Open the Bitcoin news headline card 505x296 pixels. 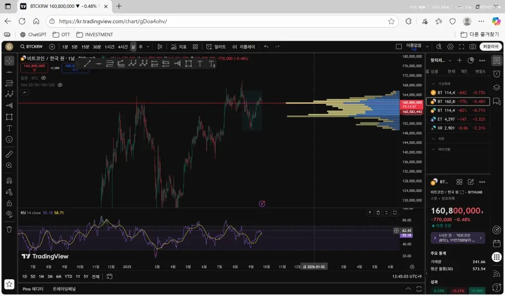tap(458, 238)
